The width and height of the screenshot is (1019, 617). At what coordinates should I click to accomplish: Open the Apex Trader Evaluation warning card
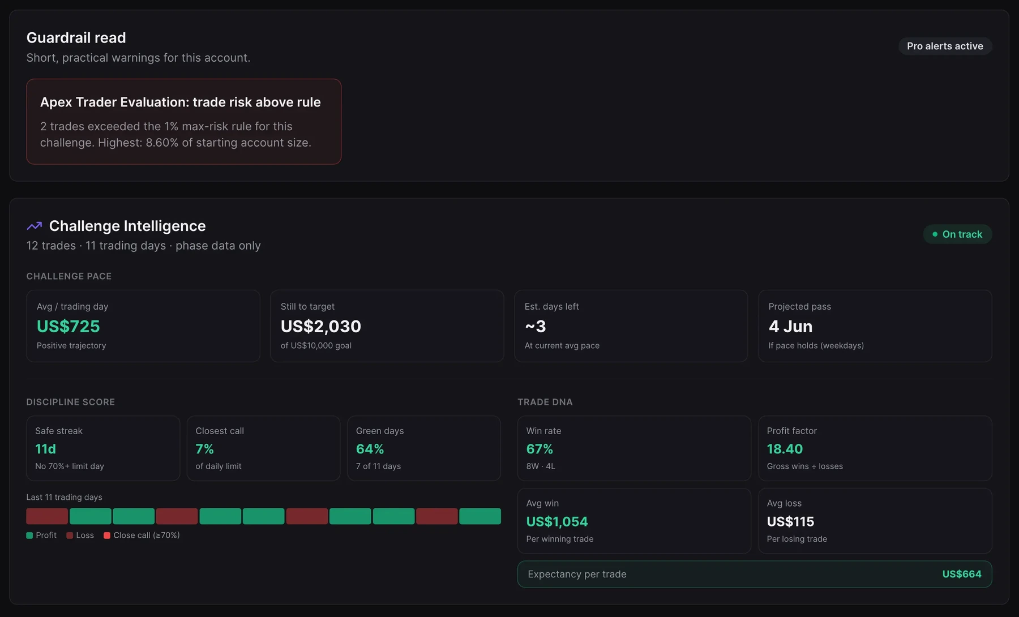[x=183, y=122]
